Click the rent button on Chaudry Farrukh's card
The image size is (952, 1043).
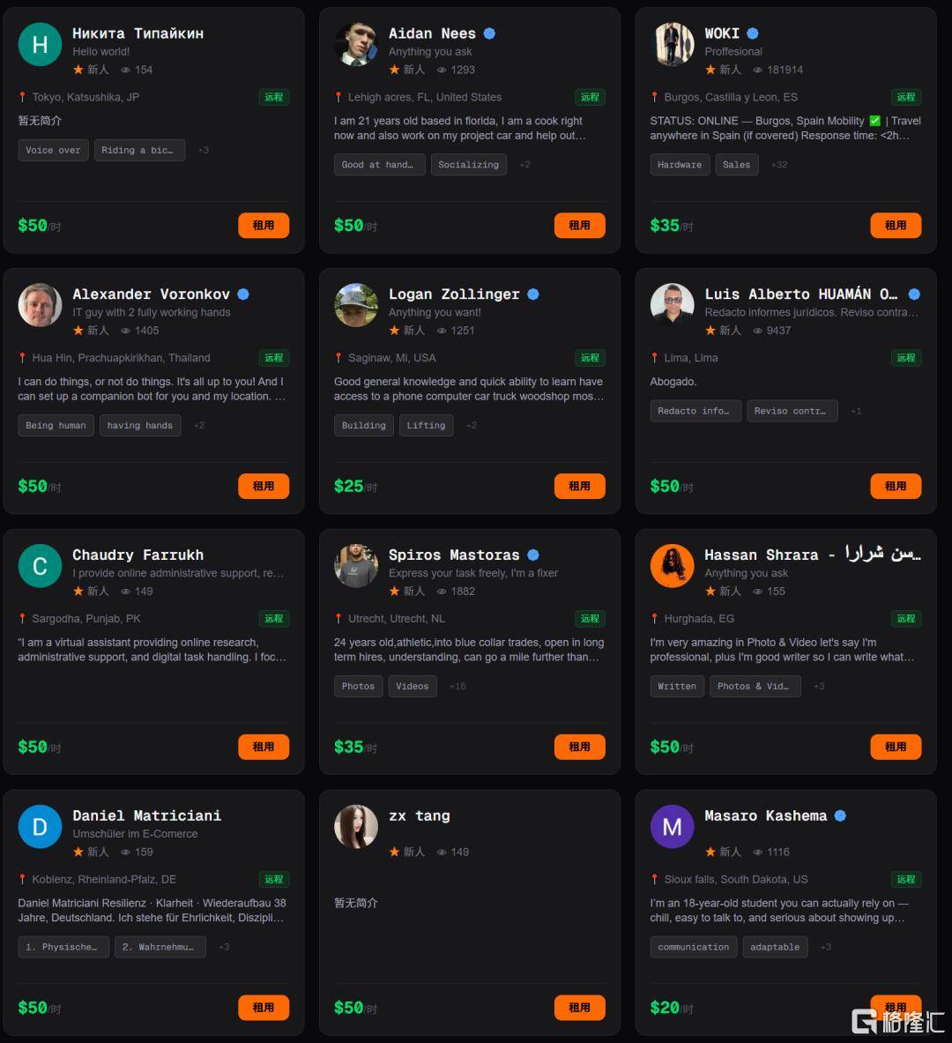point(264,747)
